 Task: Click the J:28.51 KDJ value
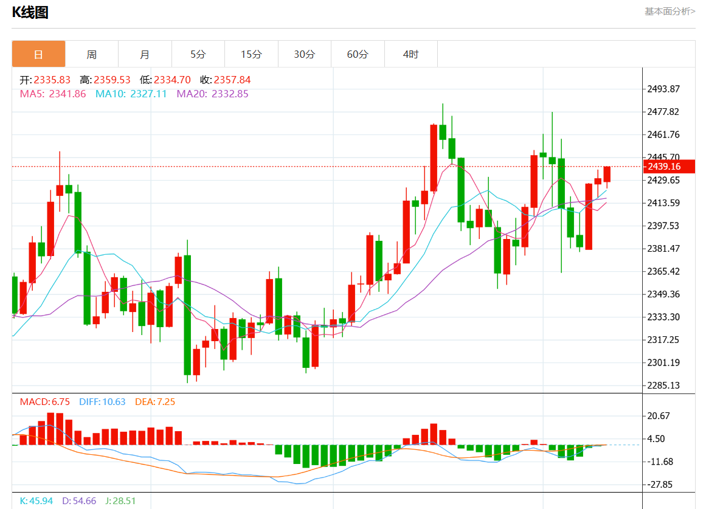click(120, 501)
